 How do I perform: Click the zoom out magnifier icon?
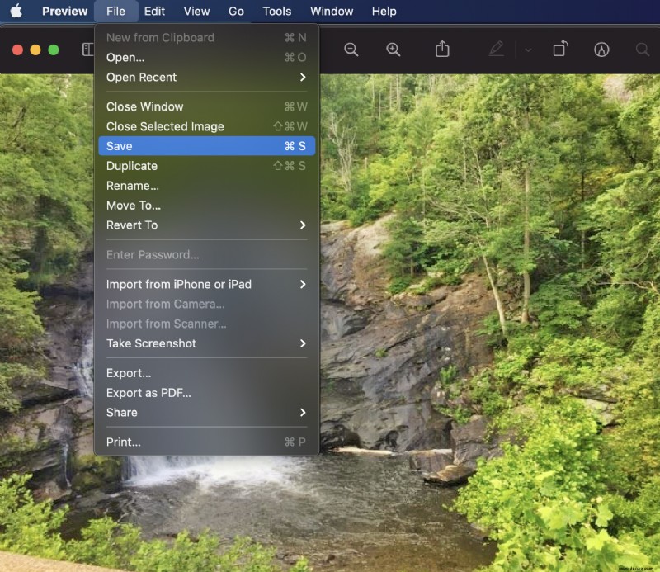351,50
